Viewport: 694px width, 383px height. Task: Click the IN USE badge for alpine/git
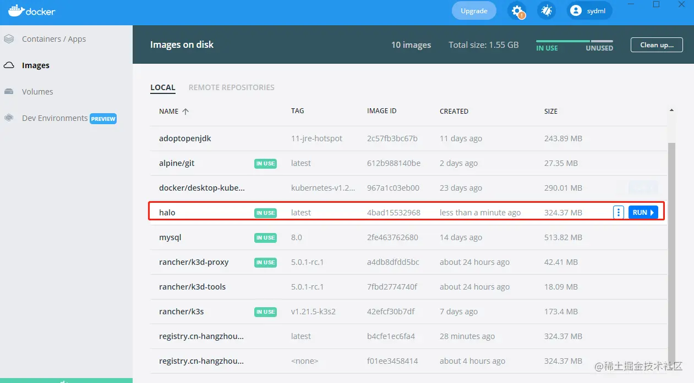point(265,163)
